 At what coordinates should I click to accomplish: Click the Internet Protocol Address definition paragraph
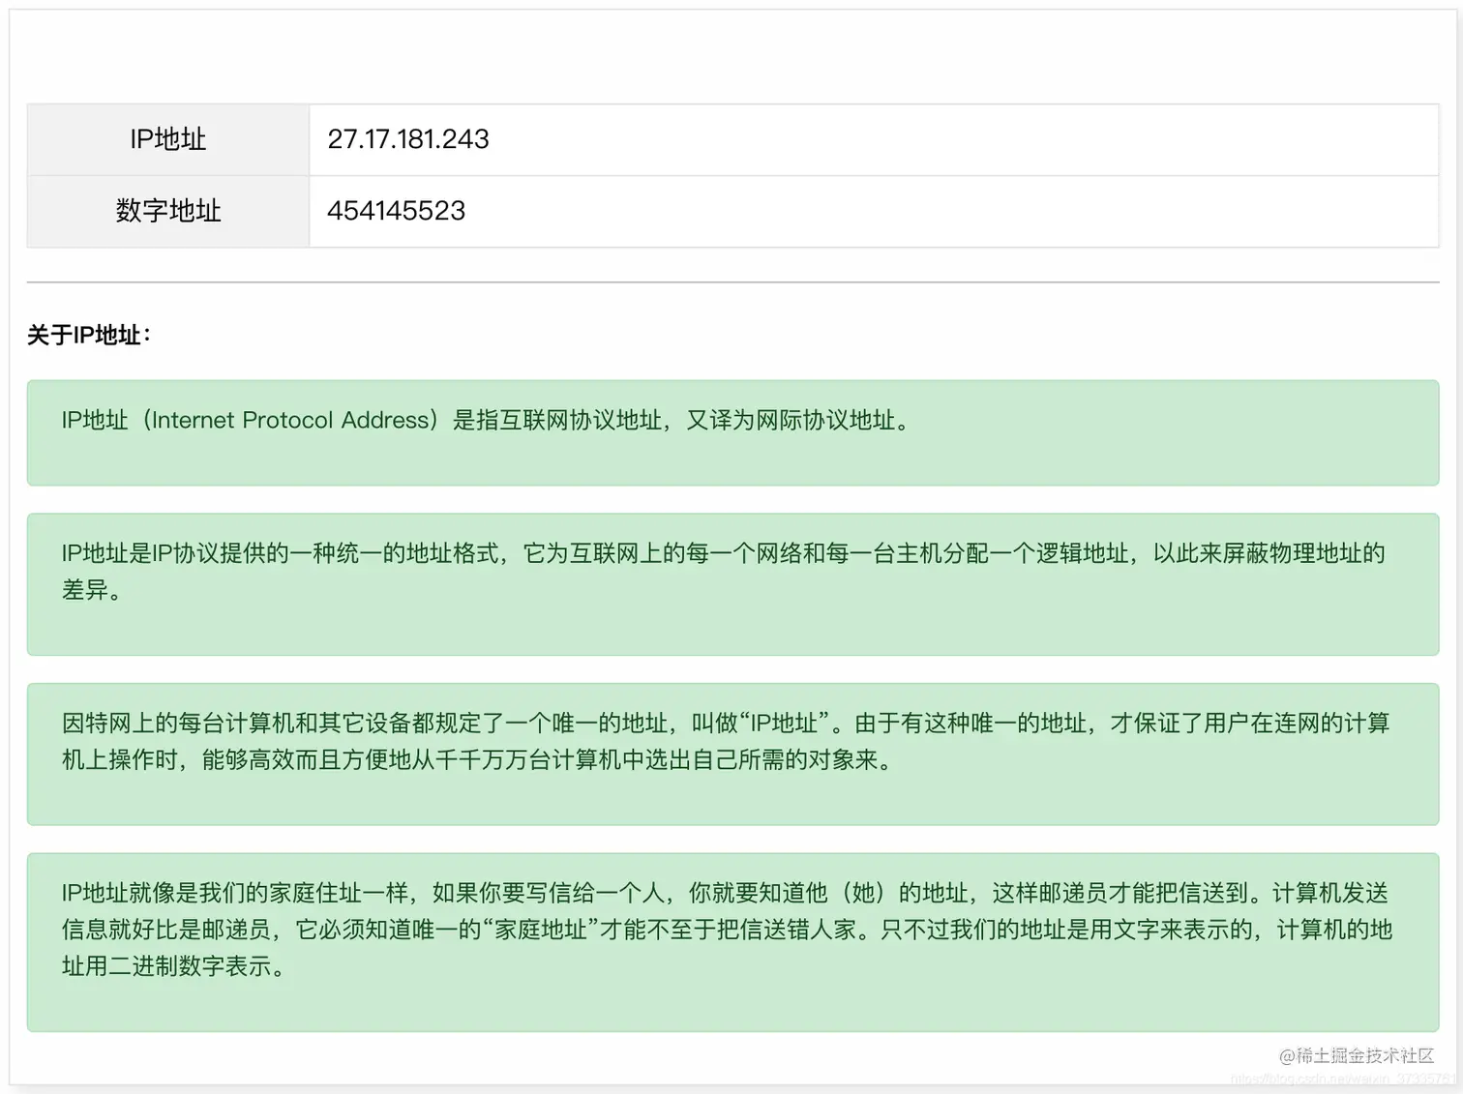732,432
